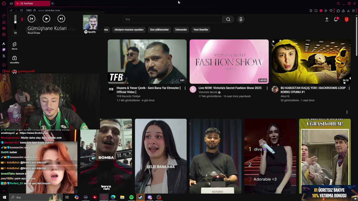The image size is (358, 201).
Task: Open YouTube upload/create icon
Action: pos(327,19)
